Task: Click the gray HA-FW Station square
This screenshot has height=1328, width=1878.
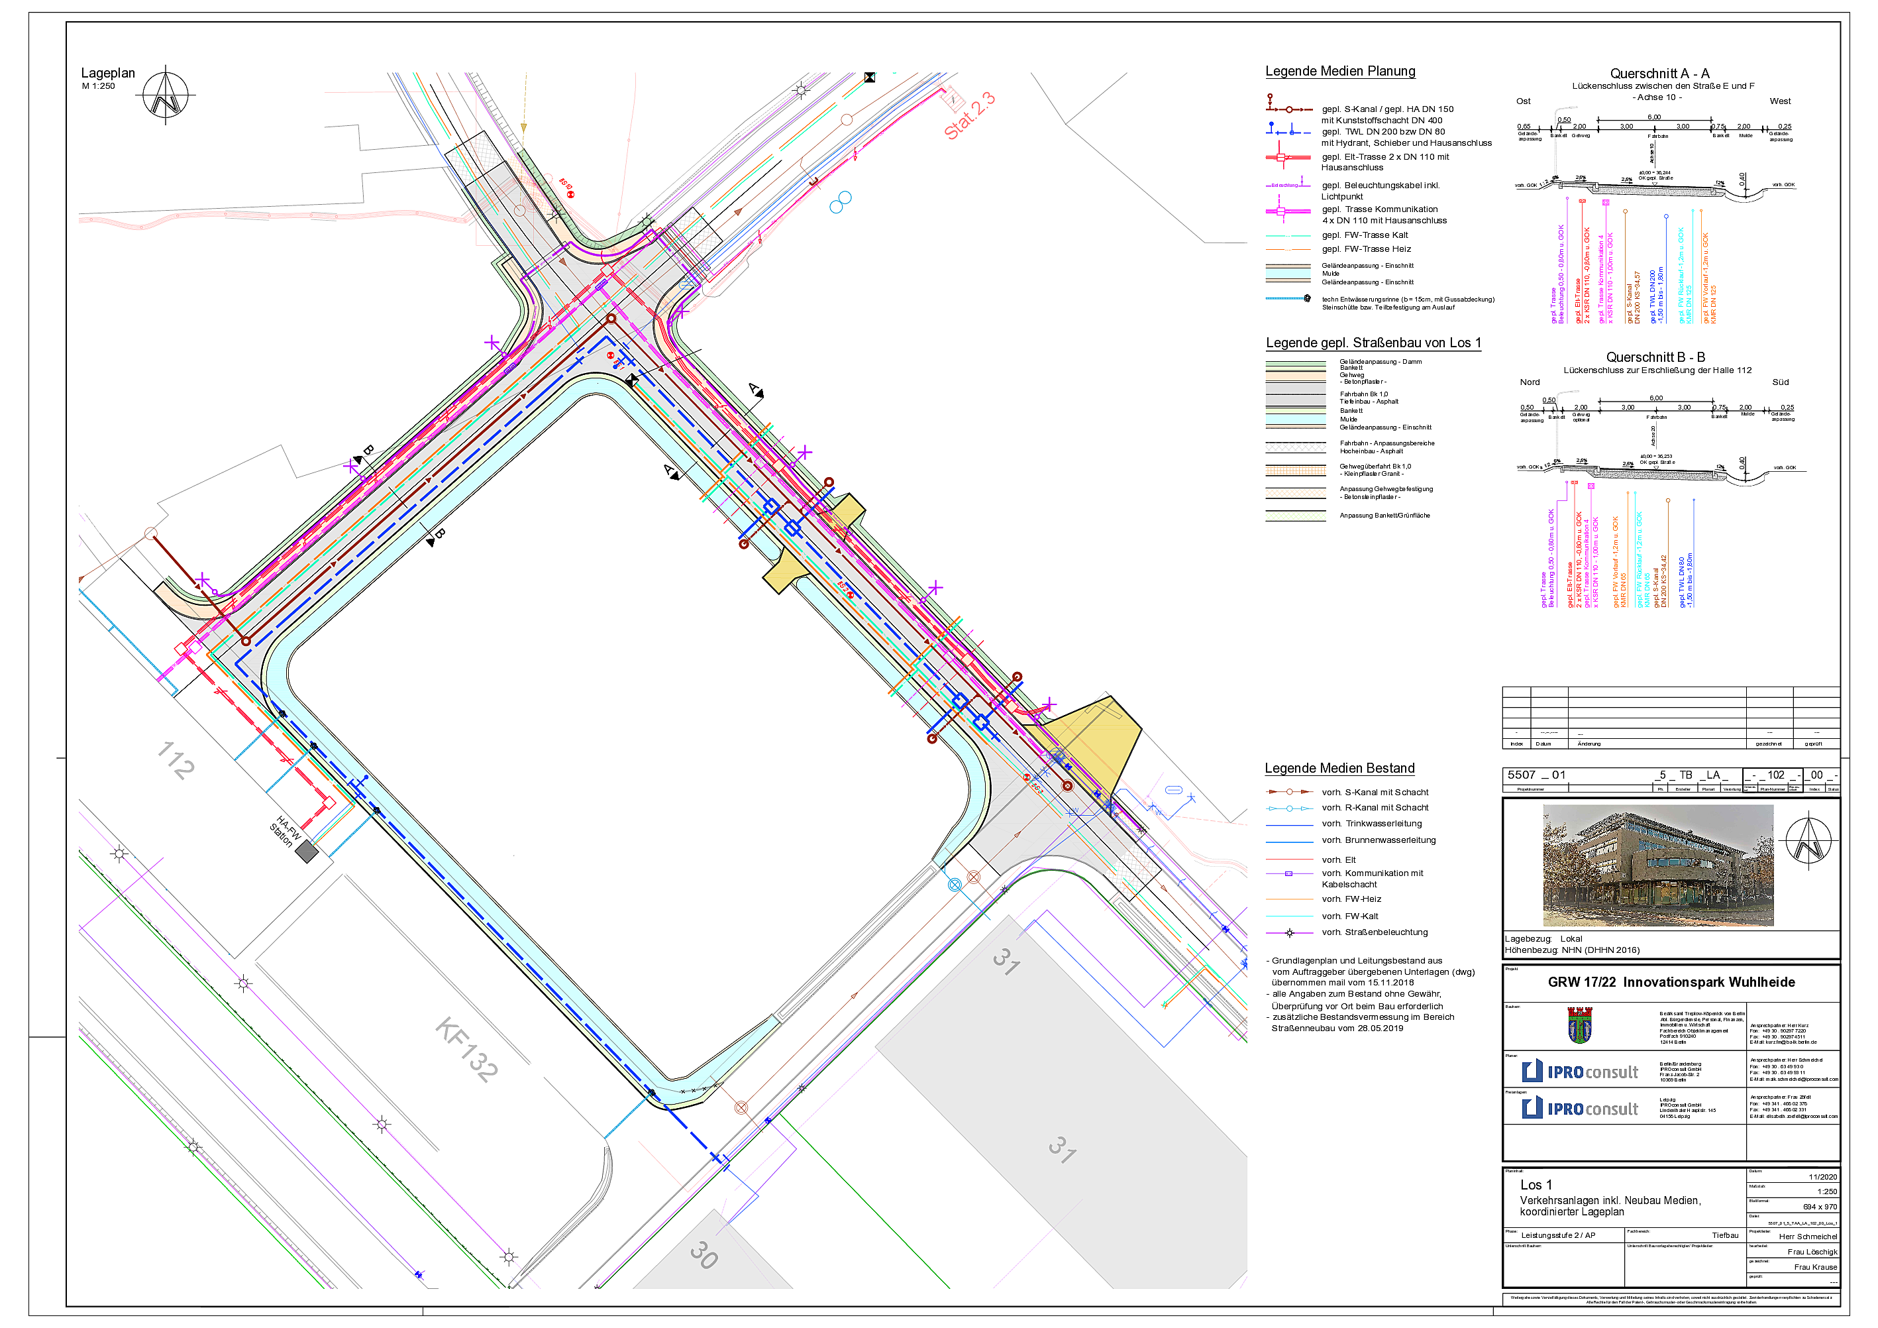Action: pos(307,852)
